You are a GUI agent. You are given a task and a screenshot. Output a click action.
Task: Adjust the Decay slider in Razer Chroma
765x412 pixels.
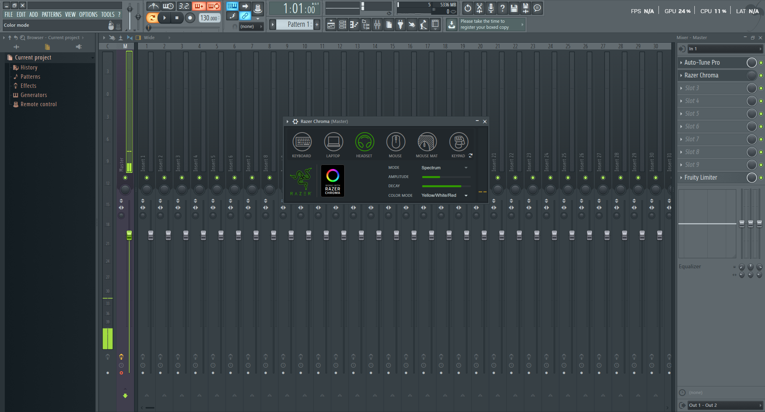(x=446, y=186)
